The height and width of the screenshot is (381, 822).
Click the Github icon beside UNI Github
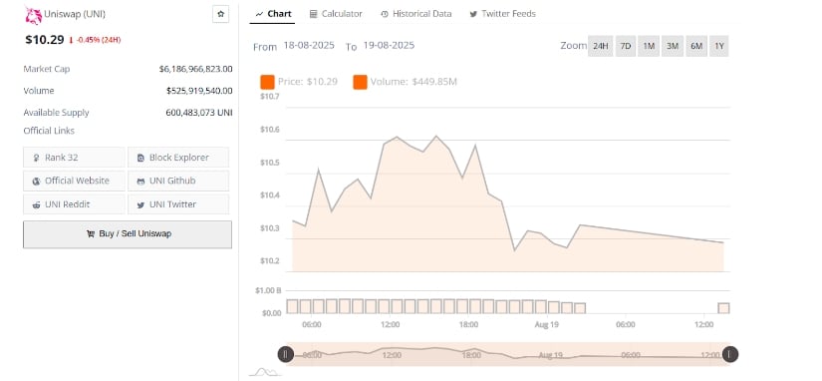click(140, 182)
